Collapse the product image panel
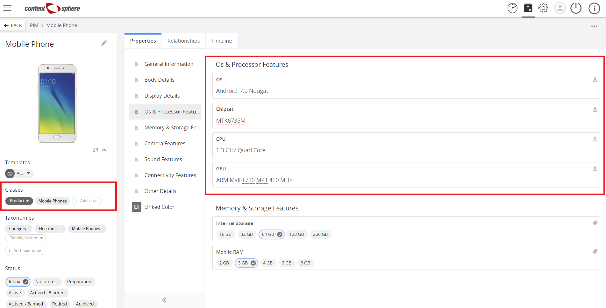The width and height of the screenshot is (606, 308). coord(104,150)
